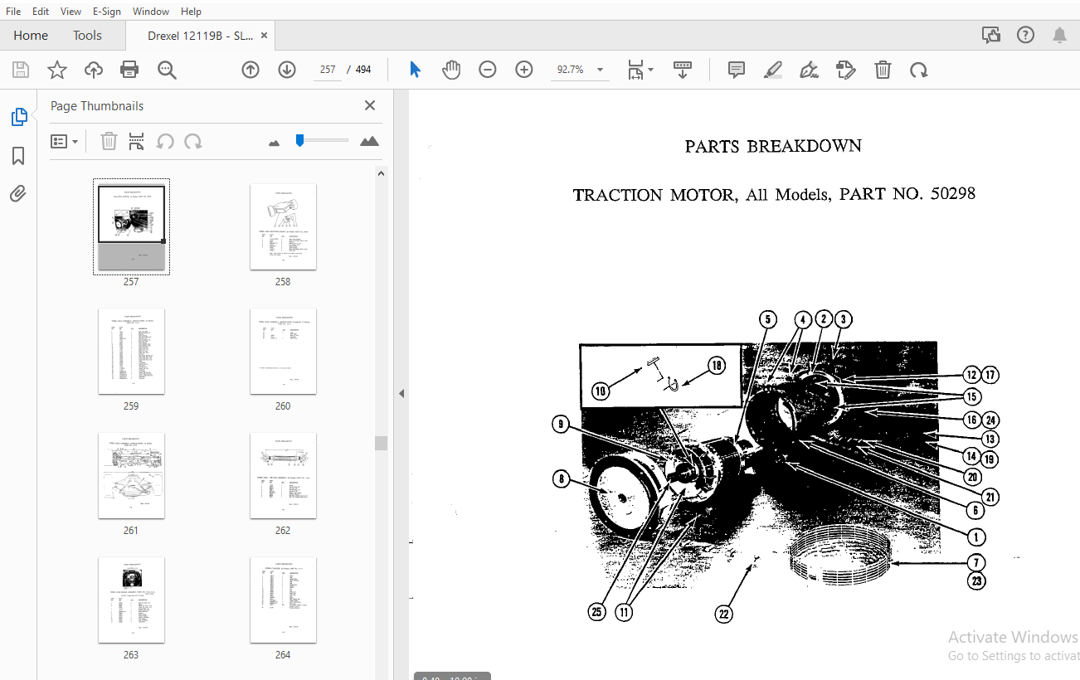Select the page 259 thumbnail
This screenshot has height=680, width=1080.
131,352
